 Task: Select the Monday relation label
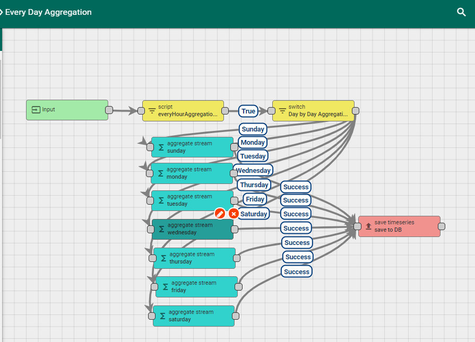click(252, 142)
